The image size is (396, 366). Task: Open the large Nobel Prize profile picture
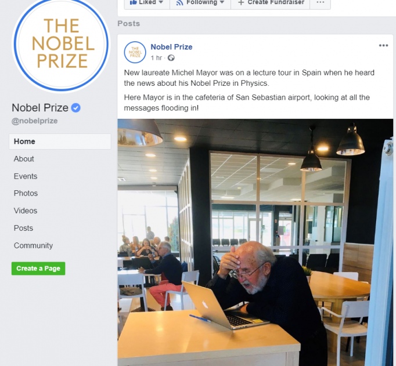point(61,45)
